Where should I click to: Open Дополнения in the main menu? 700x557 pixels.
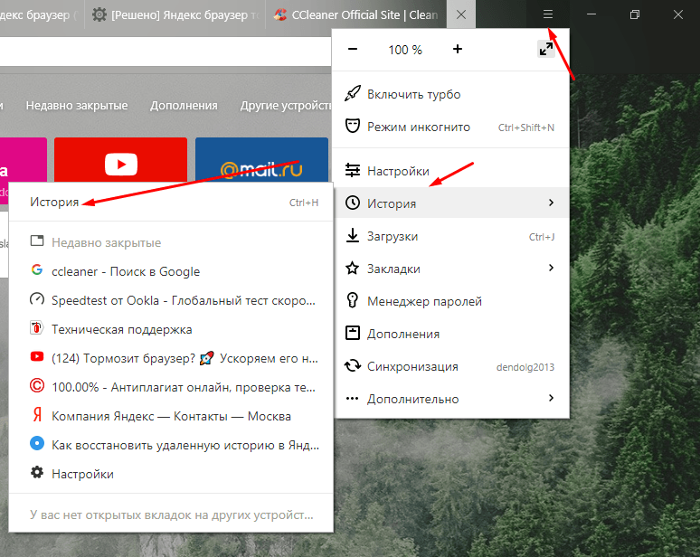(x=450, y=334)
